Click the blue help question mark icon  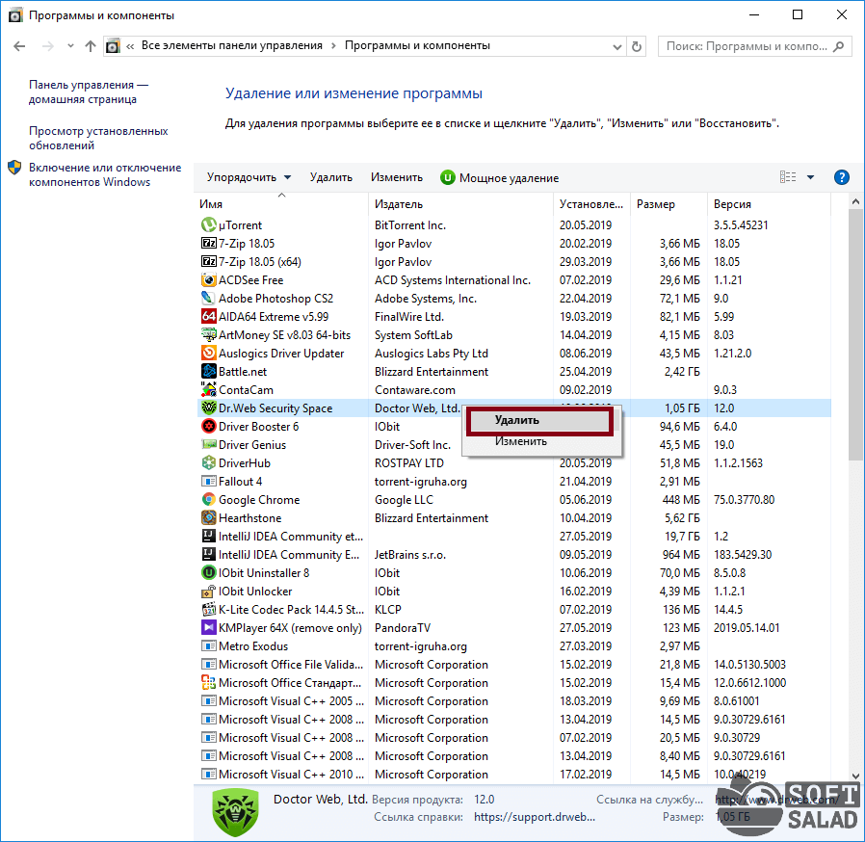[841, 177]
